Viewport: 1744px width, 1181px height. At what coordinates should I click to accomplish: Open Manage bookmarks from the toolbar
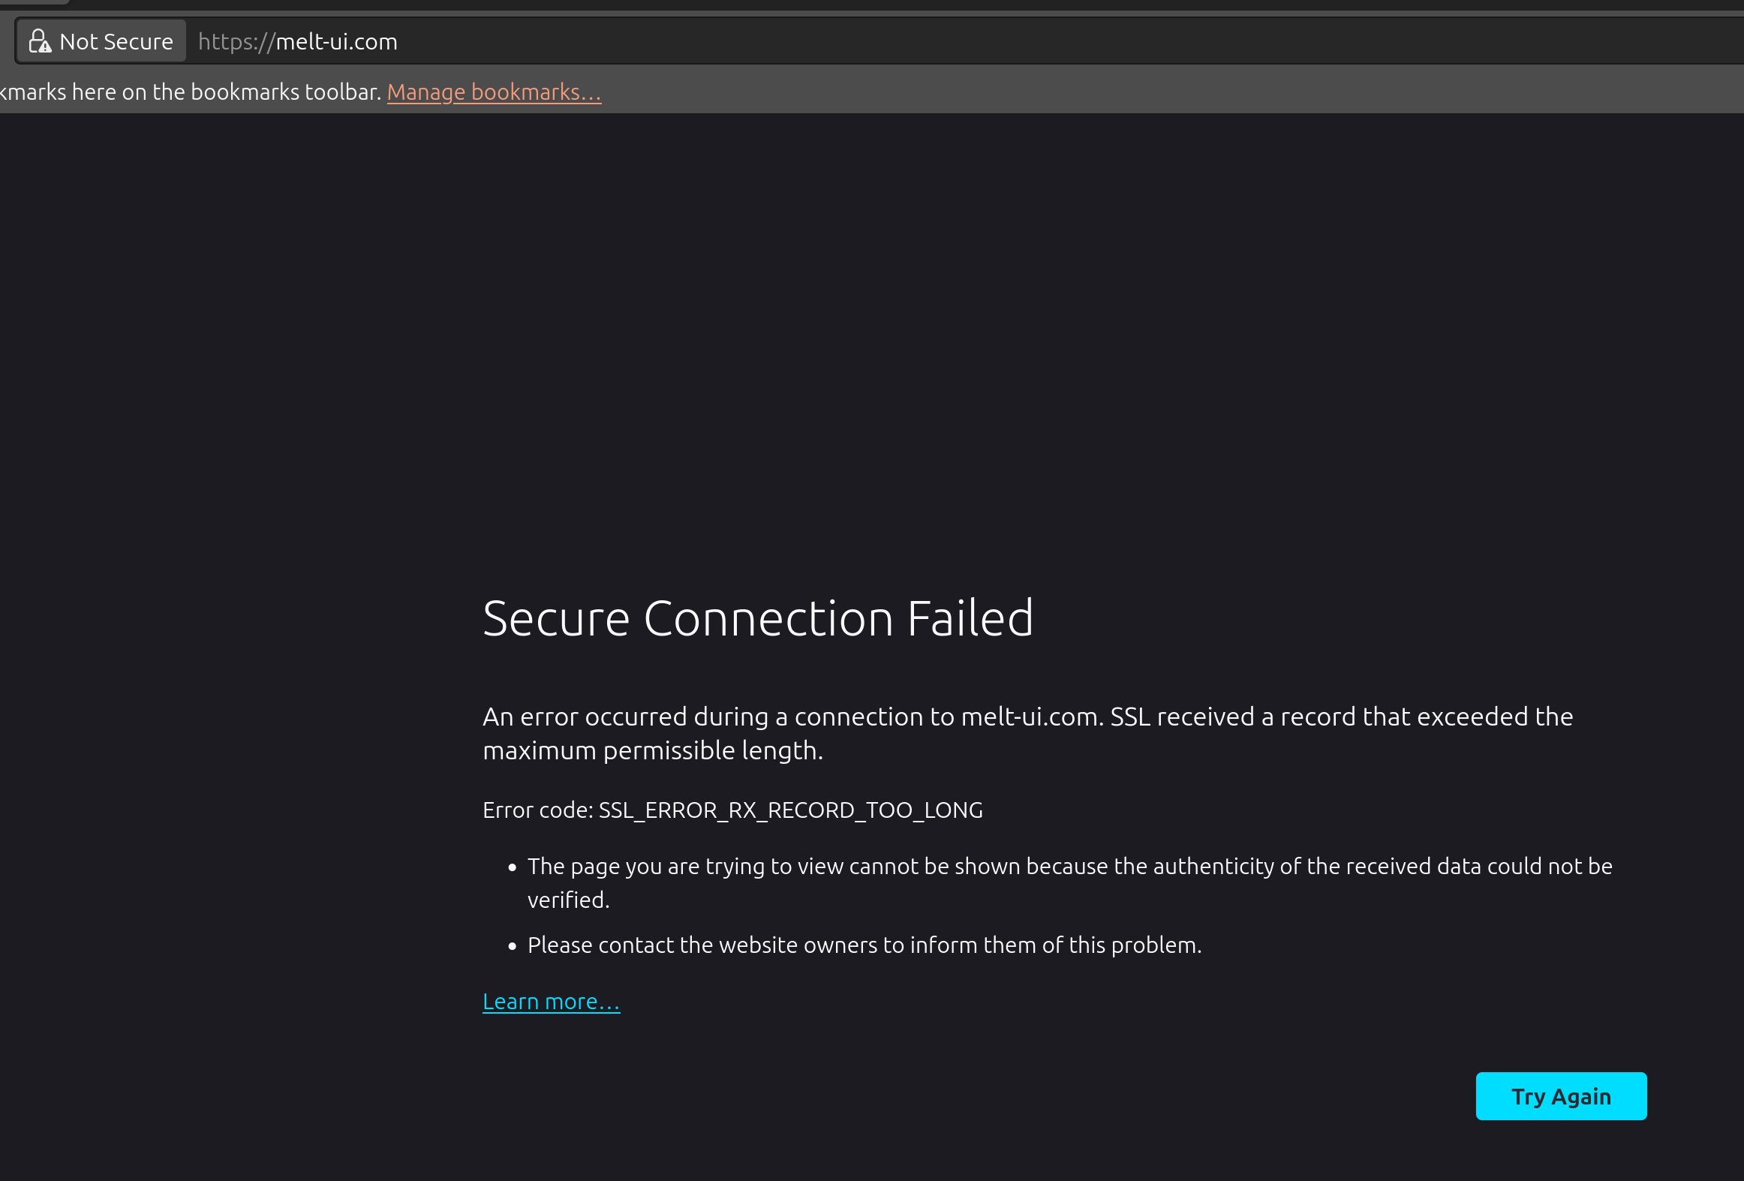click(x=494, y=91)
